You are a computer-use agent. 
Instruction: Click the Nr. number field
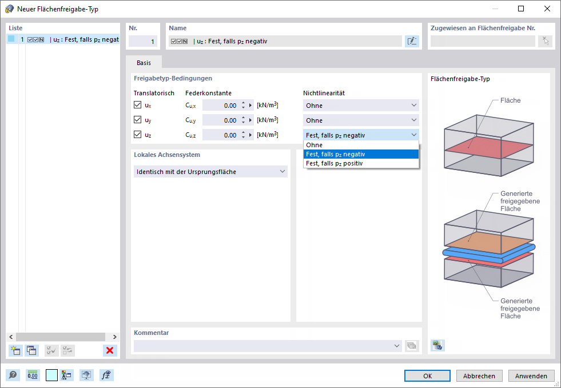tap(143, 41)
